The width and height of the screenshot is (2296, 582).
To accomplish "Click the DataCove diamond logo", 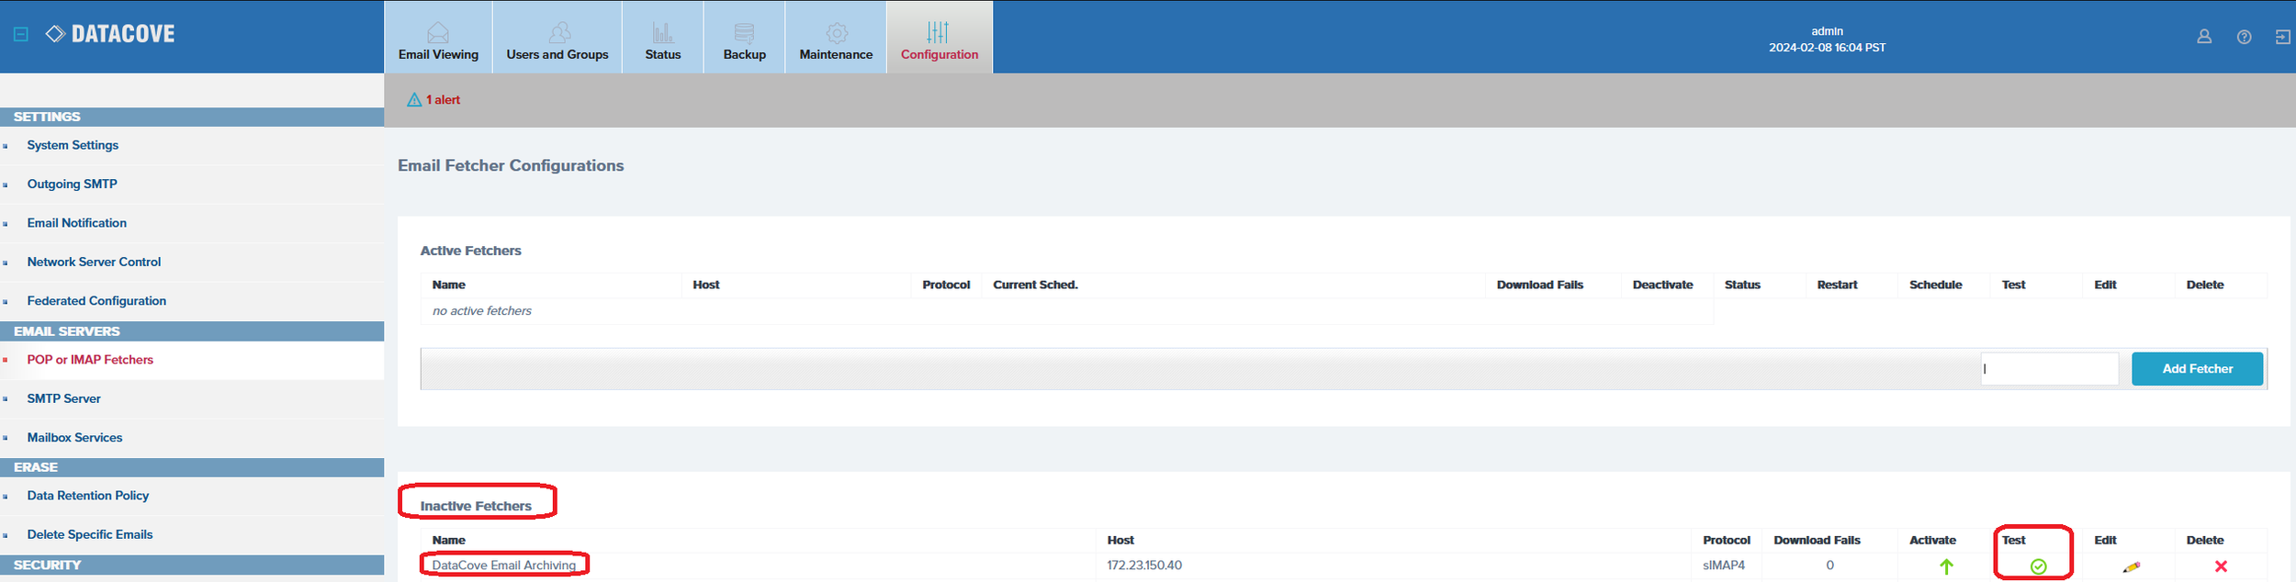I will [55, 34].
